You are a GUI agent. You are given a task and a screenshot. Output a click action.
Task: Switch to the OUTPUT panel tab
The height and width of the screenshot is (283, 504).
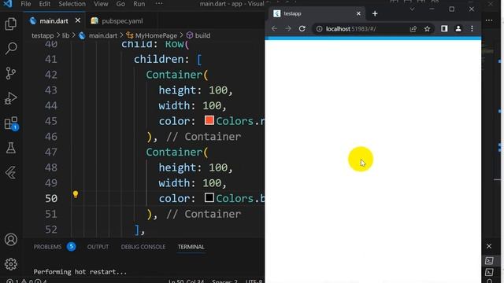[98, 247]
